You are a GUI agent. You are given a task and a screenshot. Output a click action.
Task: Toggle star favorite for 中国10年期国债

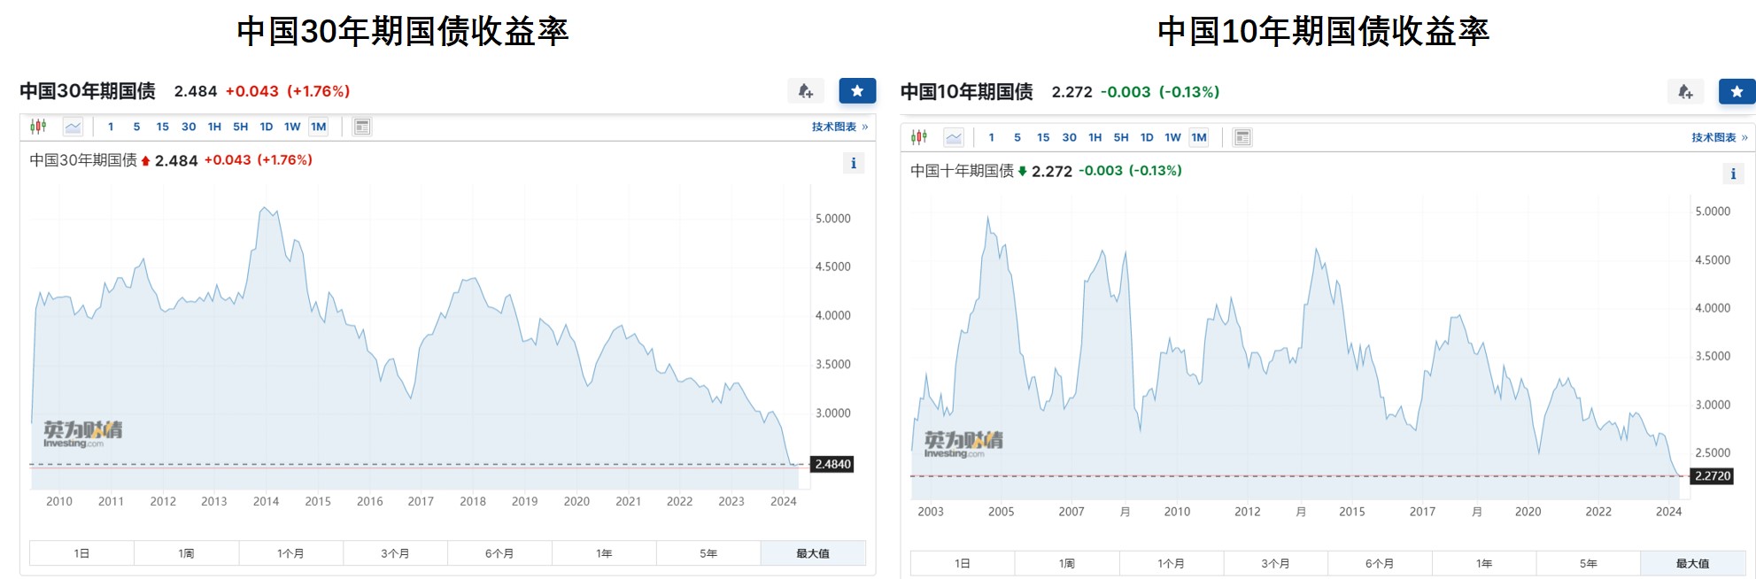coord(1737,92)
